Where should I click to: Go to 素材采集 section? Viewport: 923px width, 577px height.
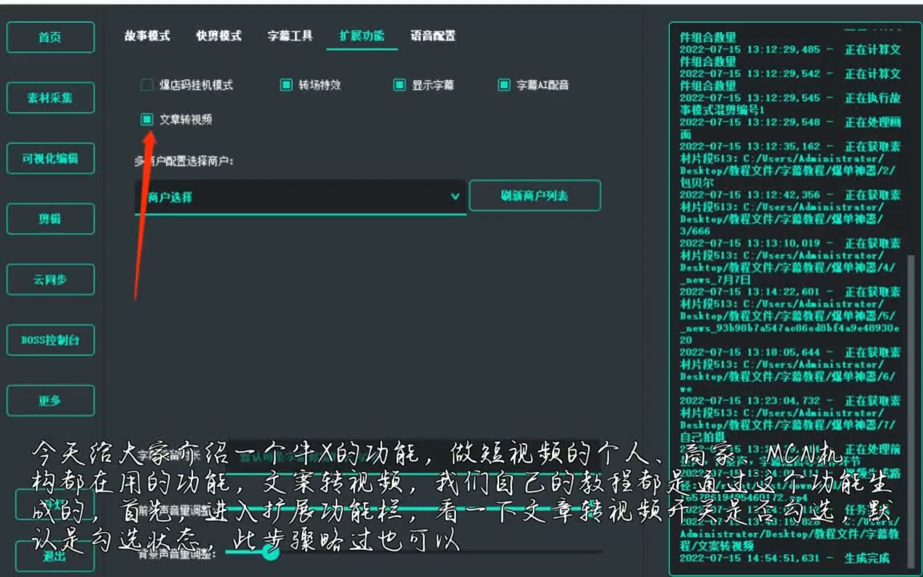coord(50,98)
